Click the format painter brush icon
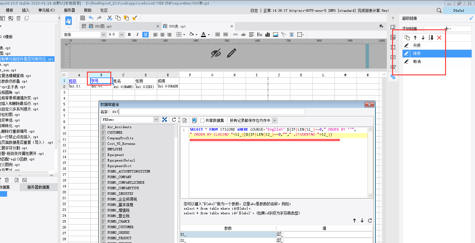Viewport: 475px width, 243px height. click(x=134, y=18)
